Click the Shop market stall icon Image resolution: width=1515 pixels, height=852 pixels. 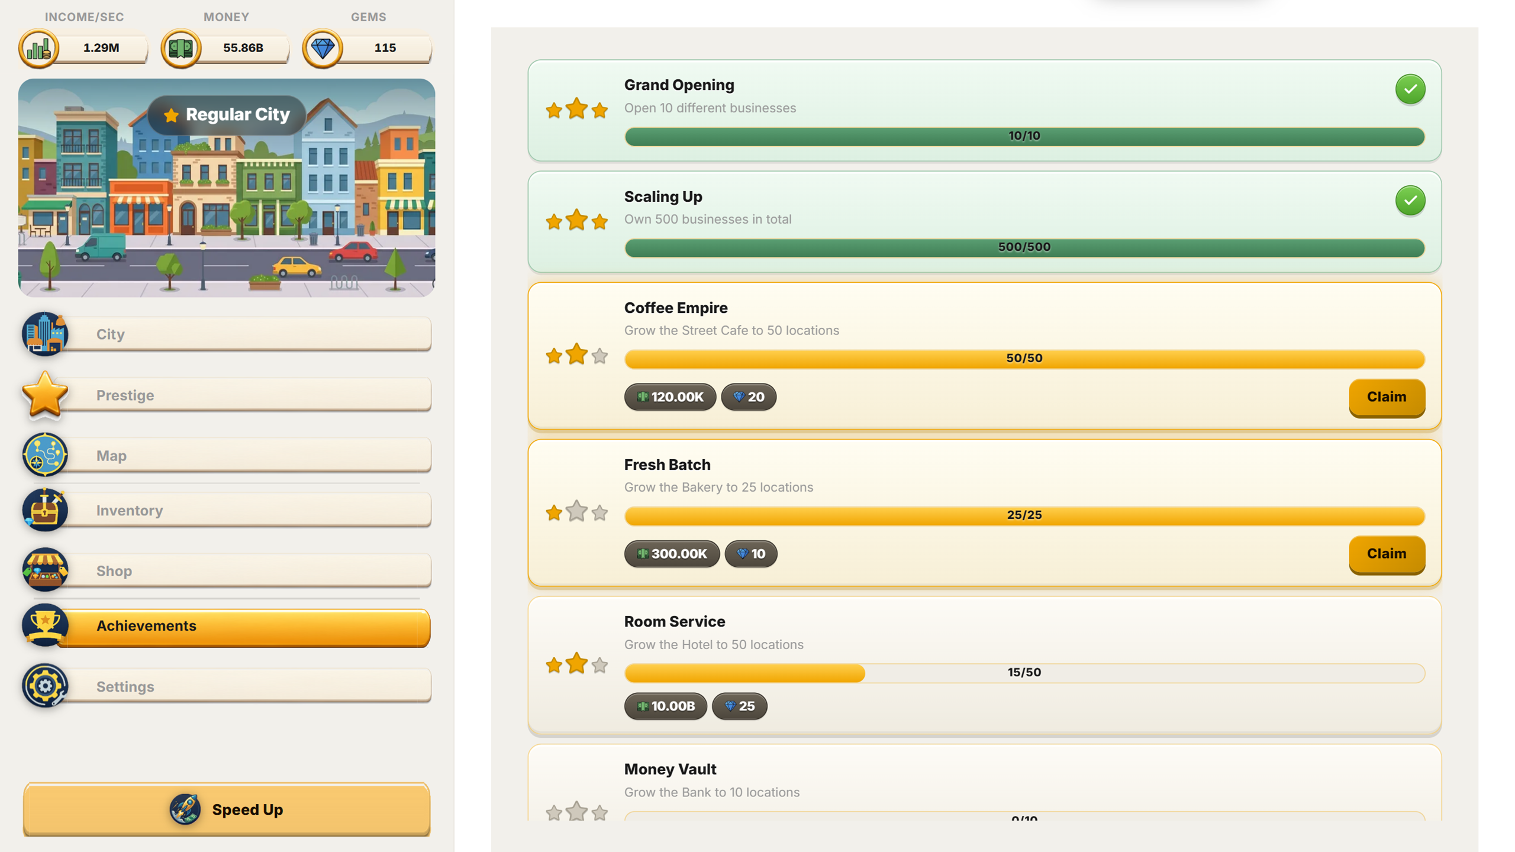click(44, 570)
